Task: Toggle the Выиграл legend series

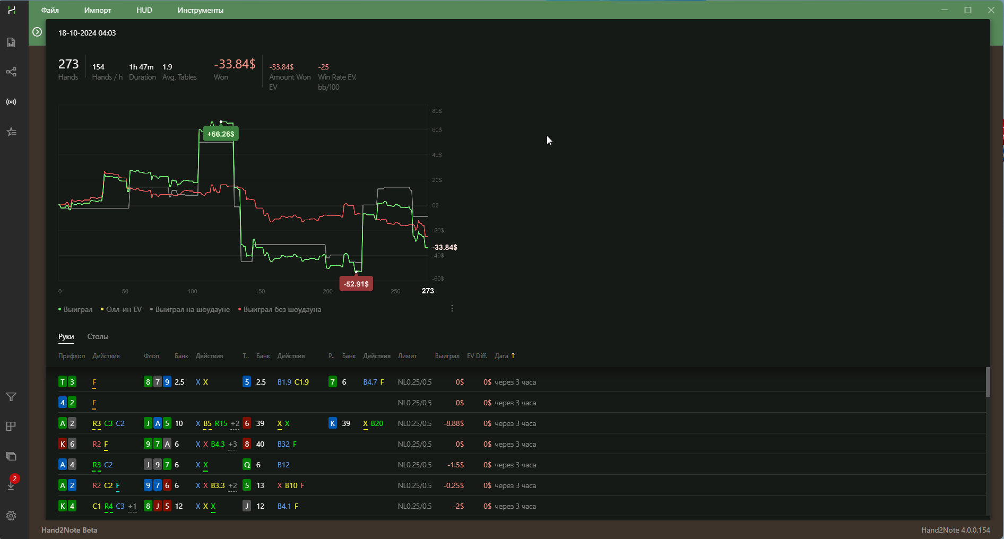Action: click(x=75, y=309)
